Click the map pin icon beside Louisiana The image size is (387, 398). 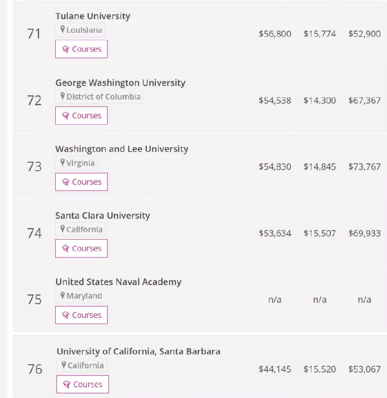coord(63,30)
